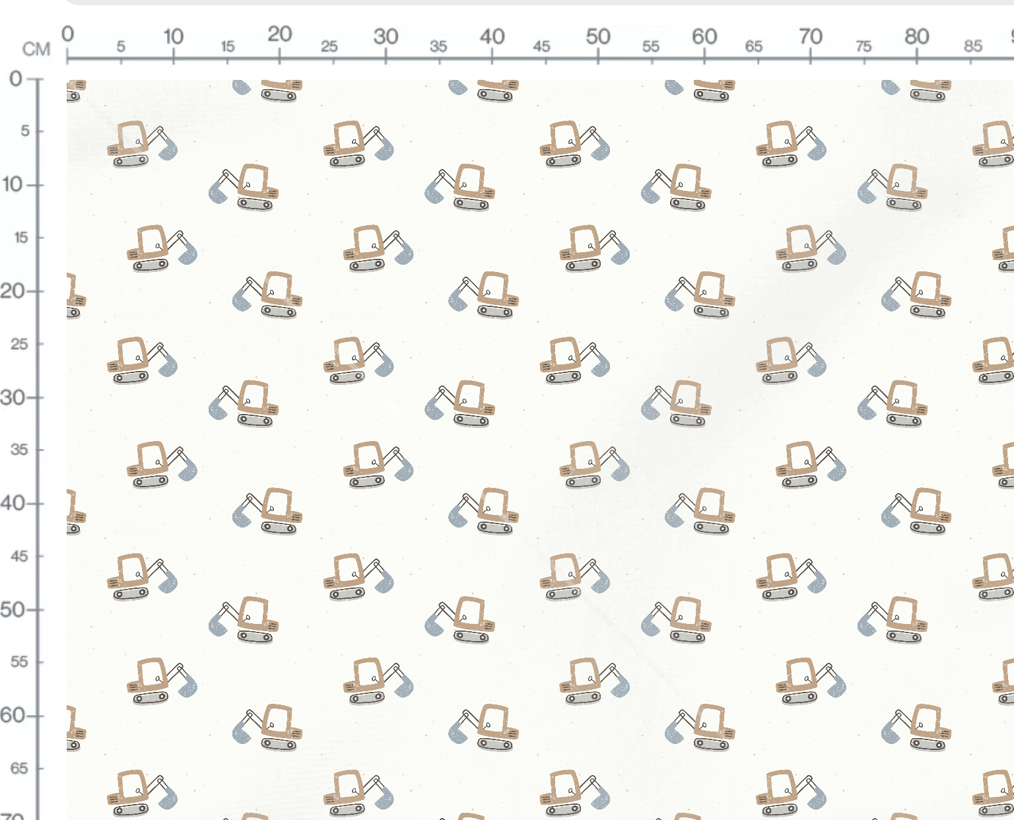
Task: Click the 60 label on the left ruler
Action: pyautogui.click(x=13, y=715)
